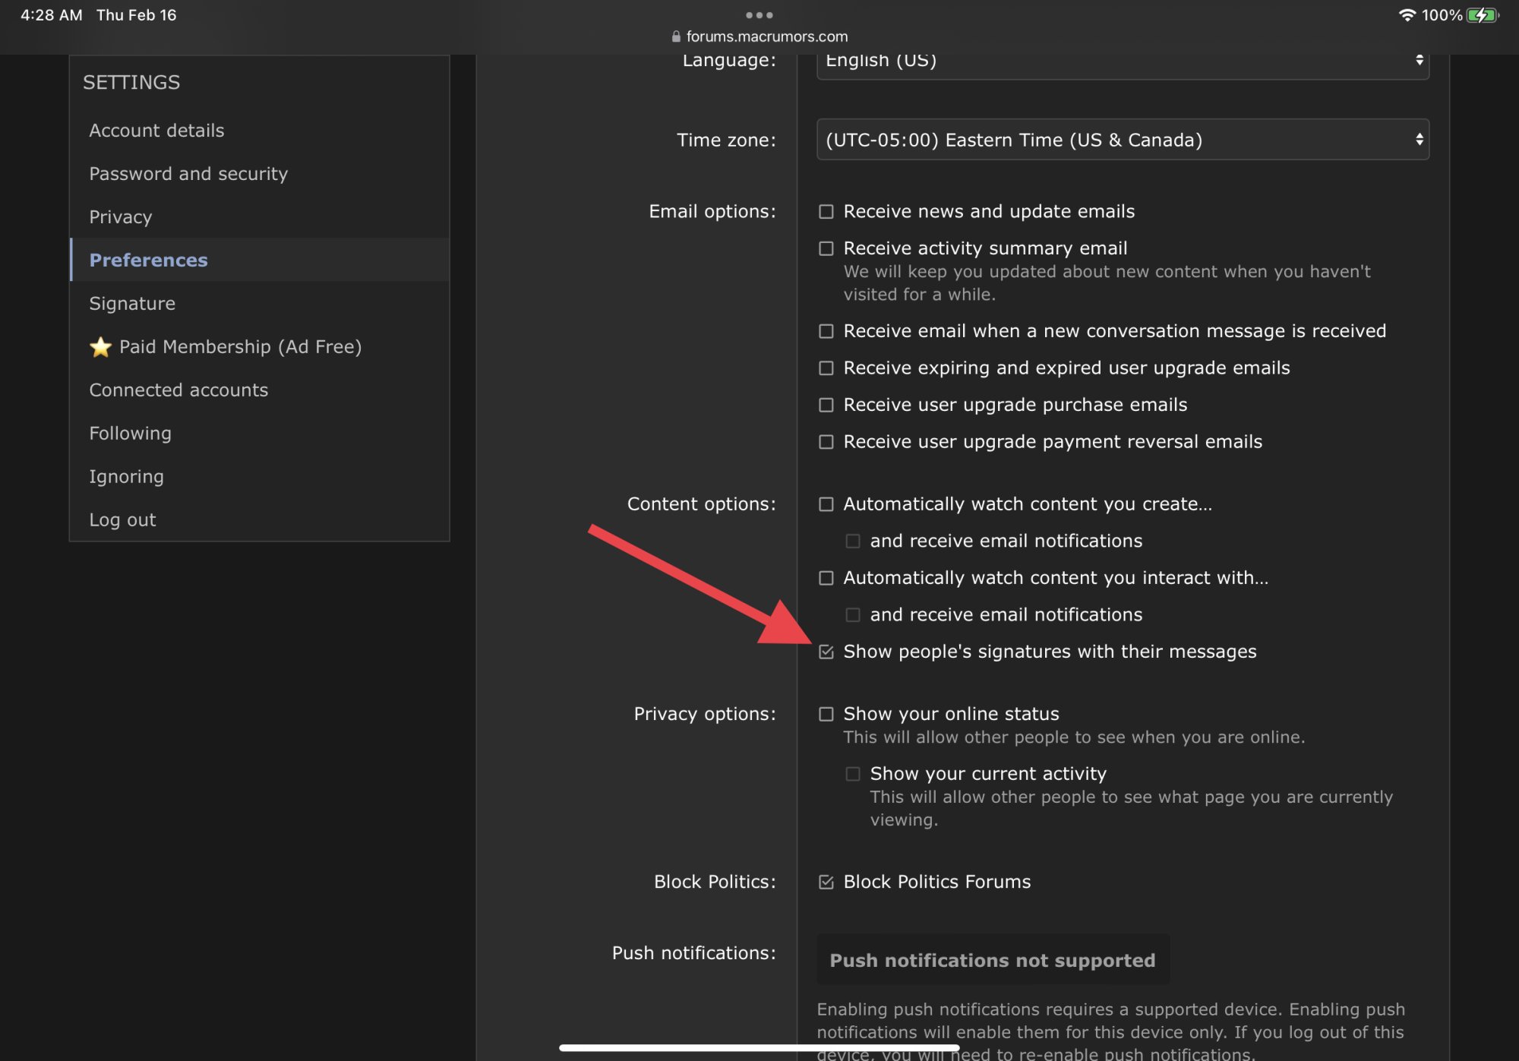Disable Block Politics Forums checkbox
The height and width of the screenshot is (1061, 1519).
click(x=826, y=882)
